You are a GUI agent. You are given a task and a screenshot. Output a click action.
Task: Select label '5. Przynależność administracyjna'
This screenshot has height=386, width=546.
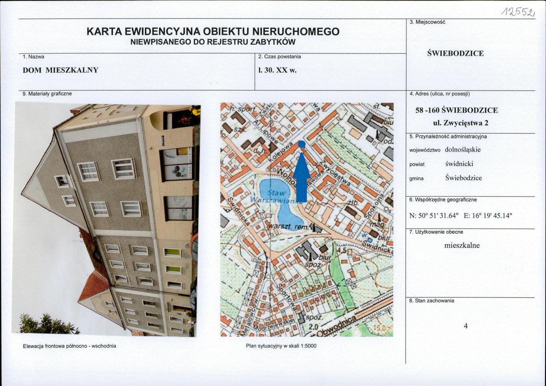pos(448,136)
